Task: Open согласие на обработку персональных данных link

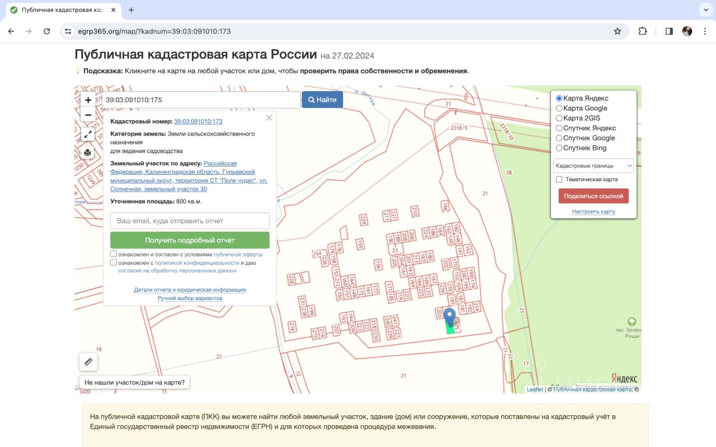Action: click(x=177, y=270)
